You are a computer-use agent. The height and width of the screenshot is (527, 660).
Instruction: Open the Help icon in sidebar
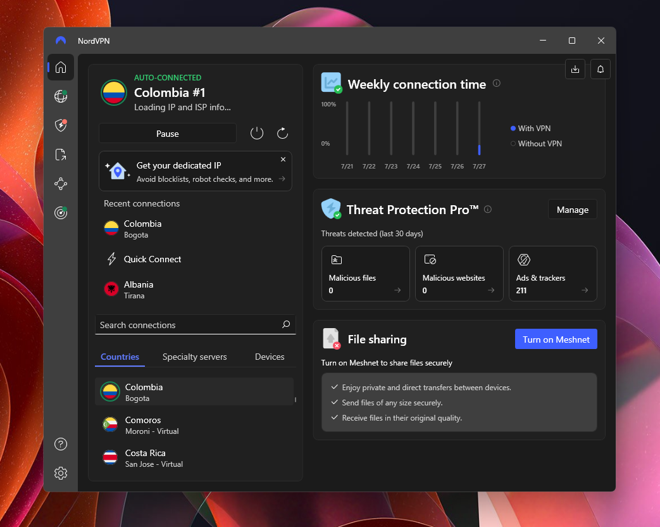[61, 444]
